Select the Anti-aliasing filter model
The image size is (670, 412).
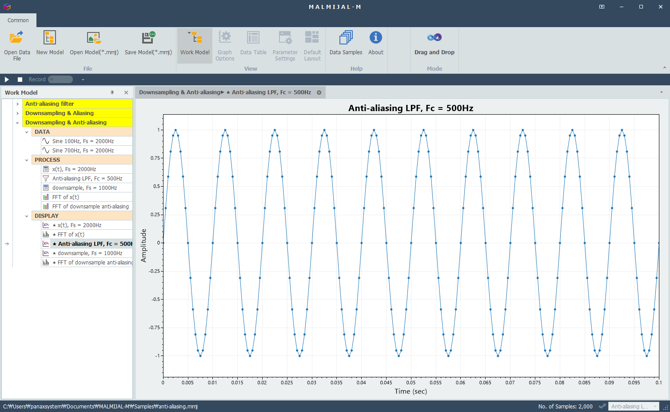(77, 104)
